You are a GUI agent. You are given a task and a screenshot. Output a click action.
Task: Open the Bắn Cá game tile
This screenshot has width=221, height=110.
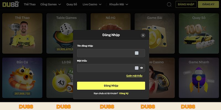[22, 78]
